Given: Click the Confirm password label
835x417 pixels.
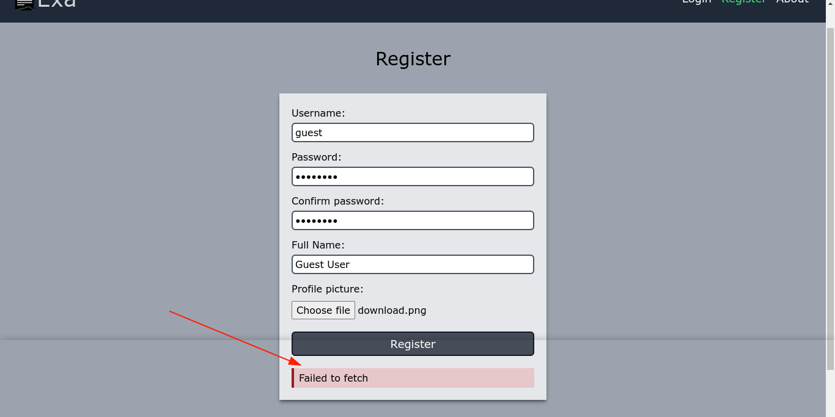Looking at the screenshot, I should [x=337, y=201].
